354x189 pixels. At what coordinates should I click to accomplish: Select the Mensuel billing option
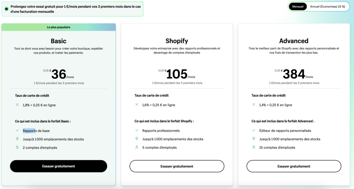298,7
